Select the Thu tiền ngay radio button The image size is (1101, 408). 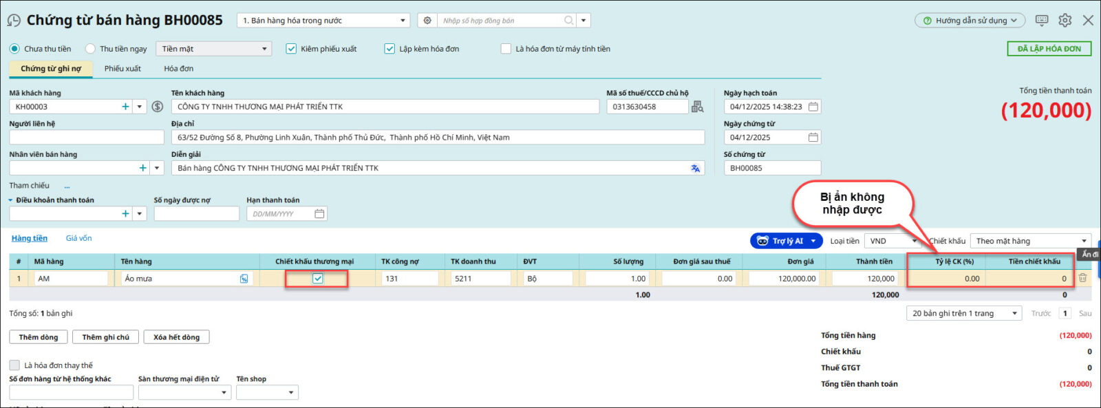tap(90, 49)
